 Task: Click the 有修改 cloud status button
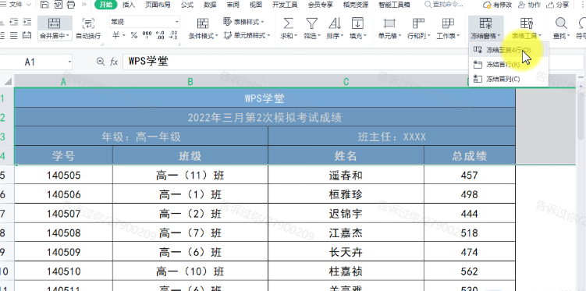pos(497,5)
